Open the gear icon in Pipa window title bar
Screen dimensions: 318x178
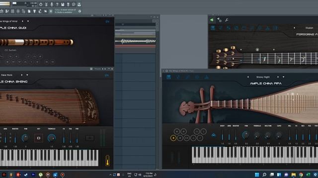click(x=167, y=71)
